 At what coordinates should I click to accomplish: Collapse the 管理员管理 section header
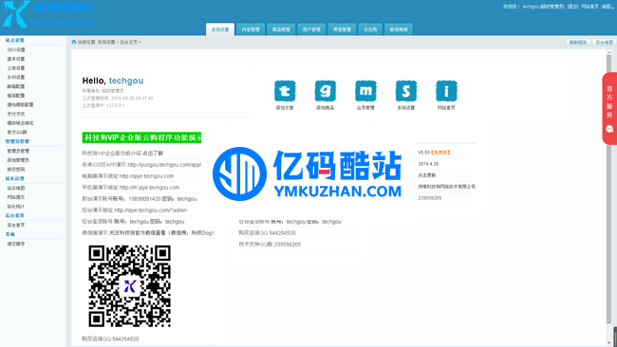click(x=17, y=141)
